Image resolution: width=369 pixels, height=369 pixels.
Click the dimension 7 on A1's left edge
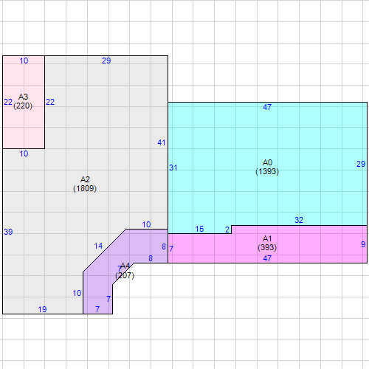tap(171, 249)
